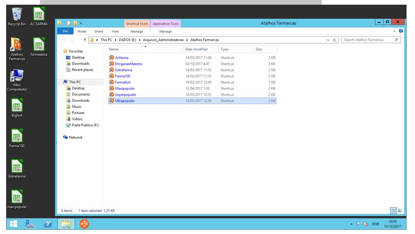Image resolution: width=415 pixels, height=234 pixels.
Task: Sort files by Date modified column
Action: (x=196, y=49)
